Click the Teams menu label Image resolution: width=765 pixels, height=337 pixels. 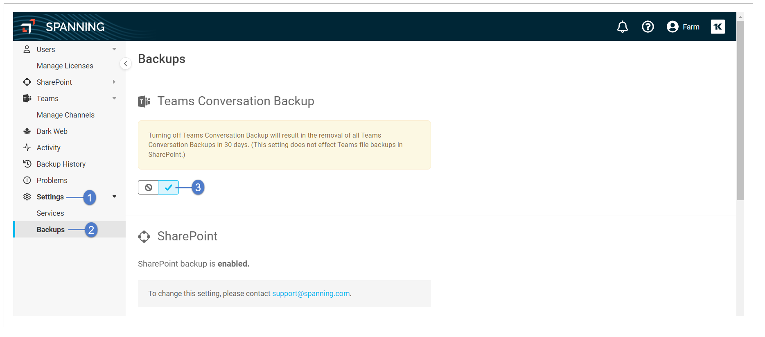tap(47, 98)
